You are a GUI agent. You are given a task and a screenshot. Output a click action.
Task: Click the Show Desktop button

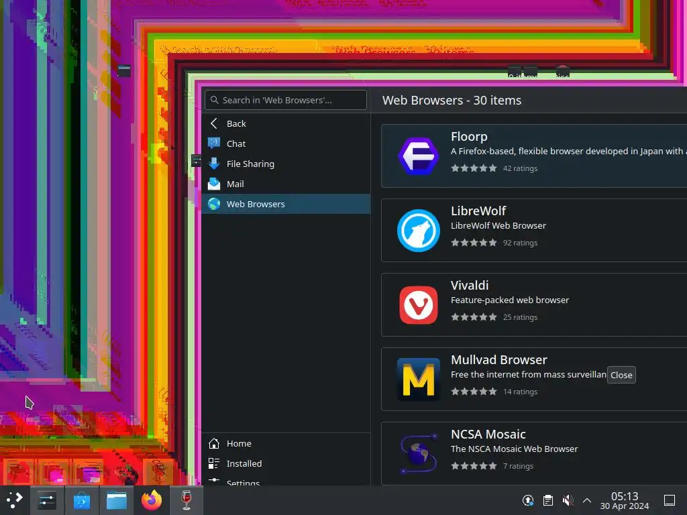coord(670,500)
